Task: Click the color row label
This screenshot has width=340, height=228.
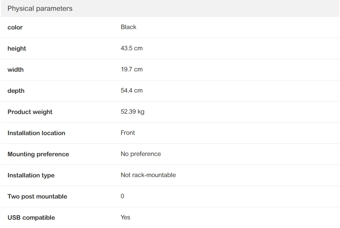Action: (x=15, y=27)
